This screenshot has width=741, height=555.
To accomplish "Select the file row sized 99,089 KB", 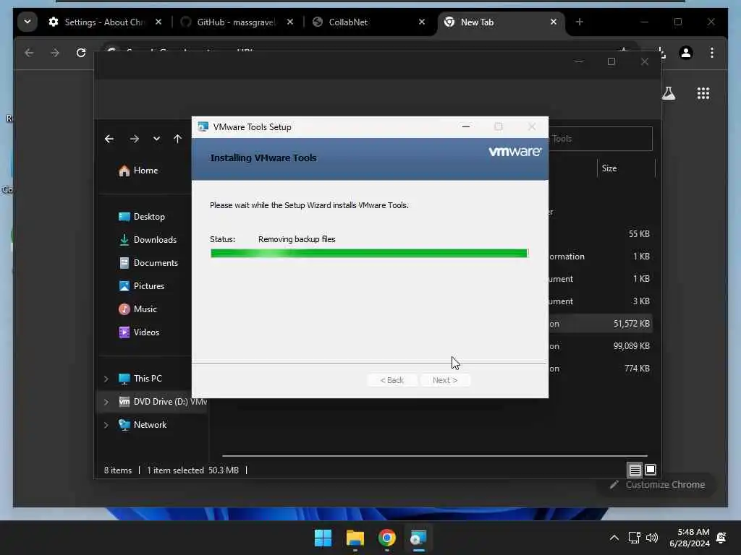I will (599, 346).
